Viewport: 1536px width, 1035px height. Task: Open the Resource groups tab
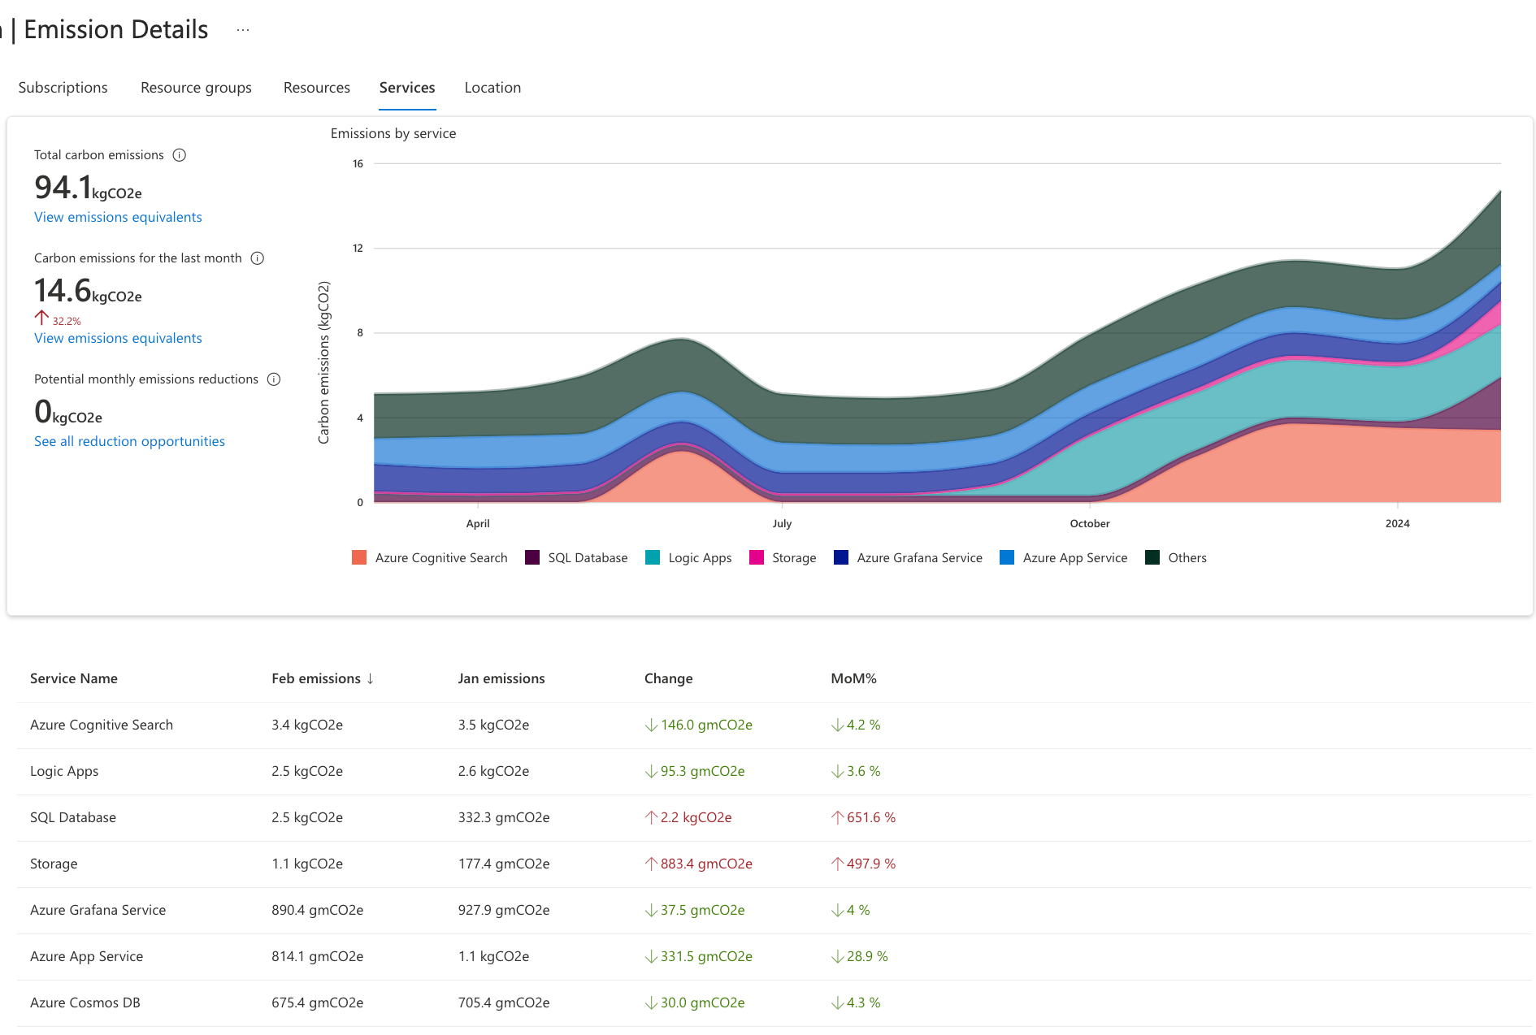click(196, 88)
